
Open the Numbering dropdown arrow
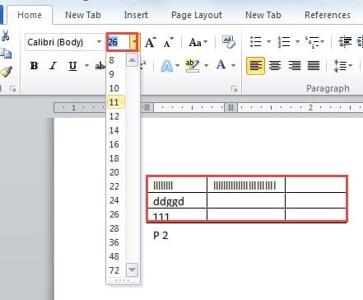click(x=297, y=42)
